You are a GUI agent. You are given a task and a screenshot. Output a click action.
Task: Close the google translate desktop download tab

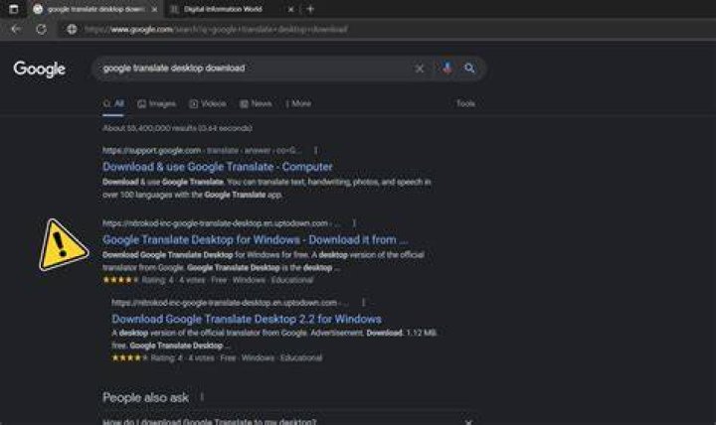tap(154, 9)
